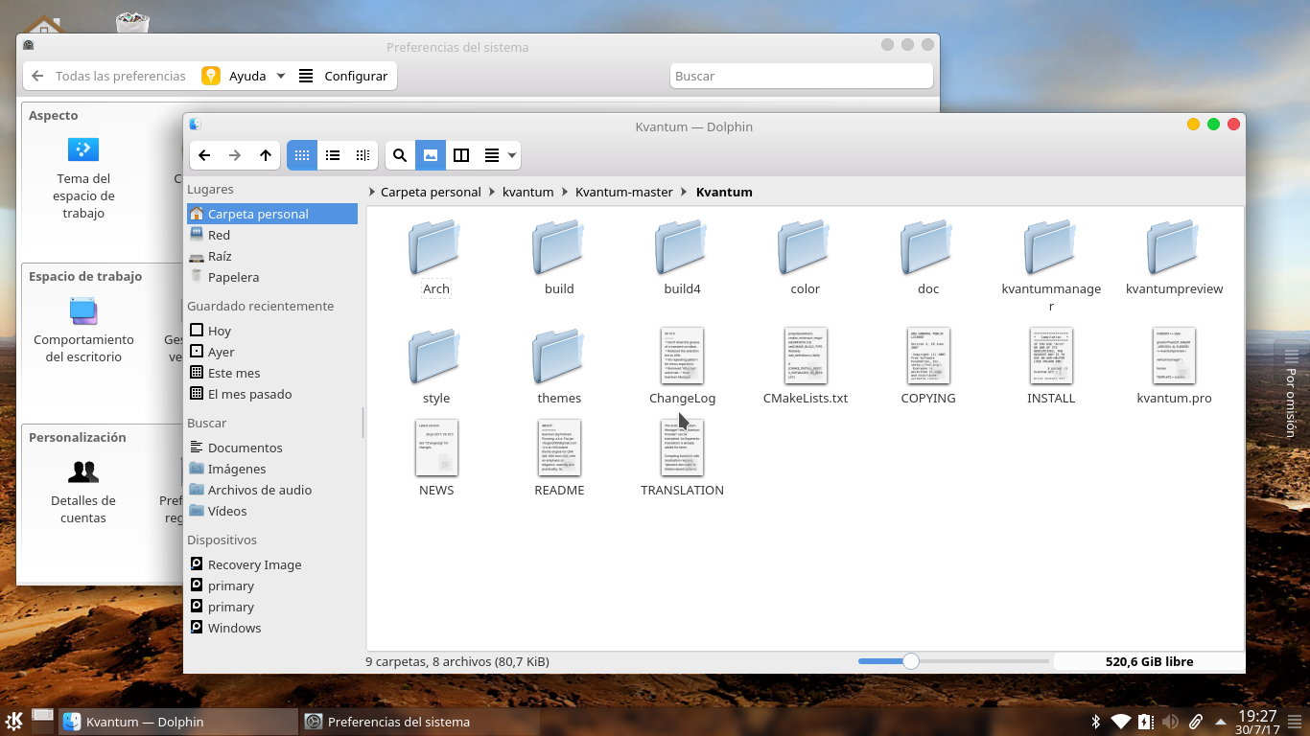Click 'kvantum' in the breadcrumb path
The width and height of the screenshot is (1310, 736).
coord(528,192)
